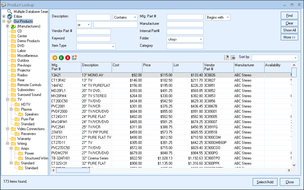This screenshot has height=190, width=304.
Task: Select the Plasma folder in the tree
Action: [x=26, y=109]
